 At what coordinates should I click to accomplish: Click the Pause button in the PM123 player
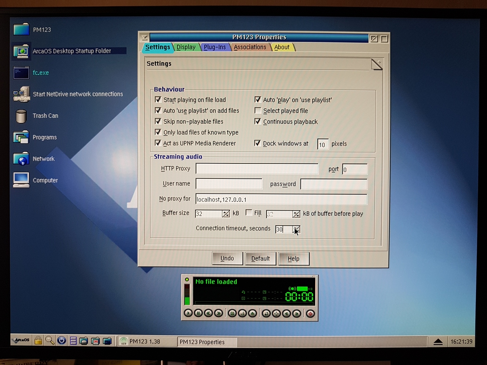pos(198,313)
